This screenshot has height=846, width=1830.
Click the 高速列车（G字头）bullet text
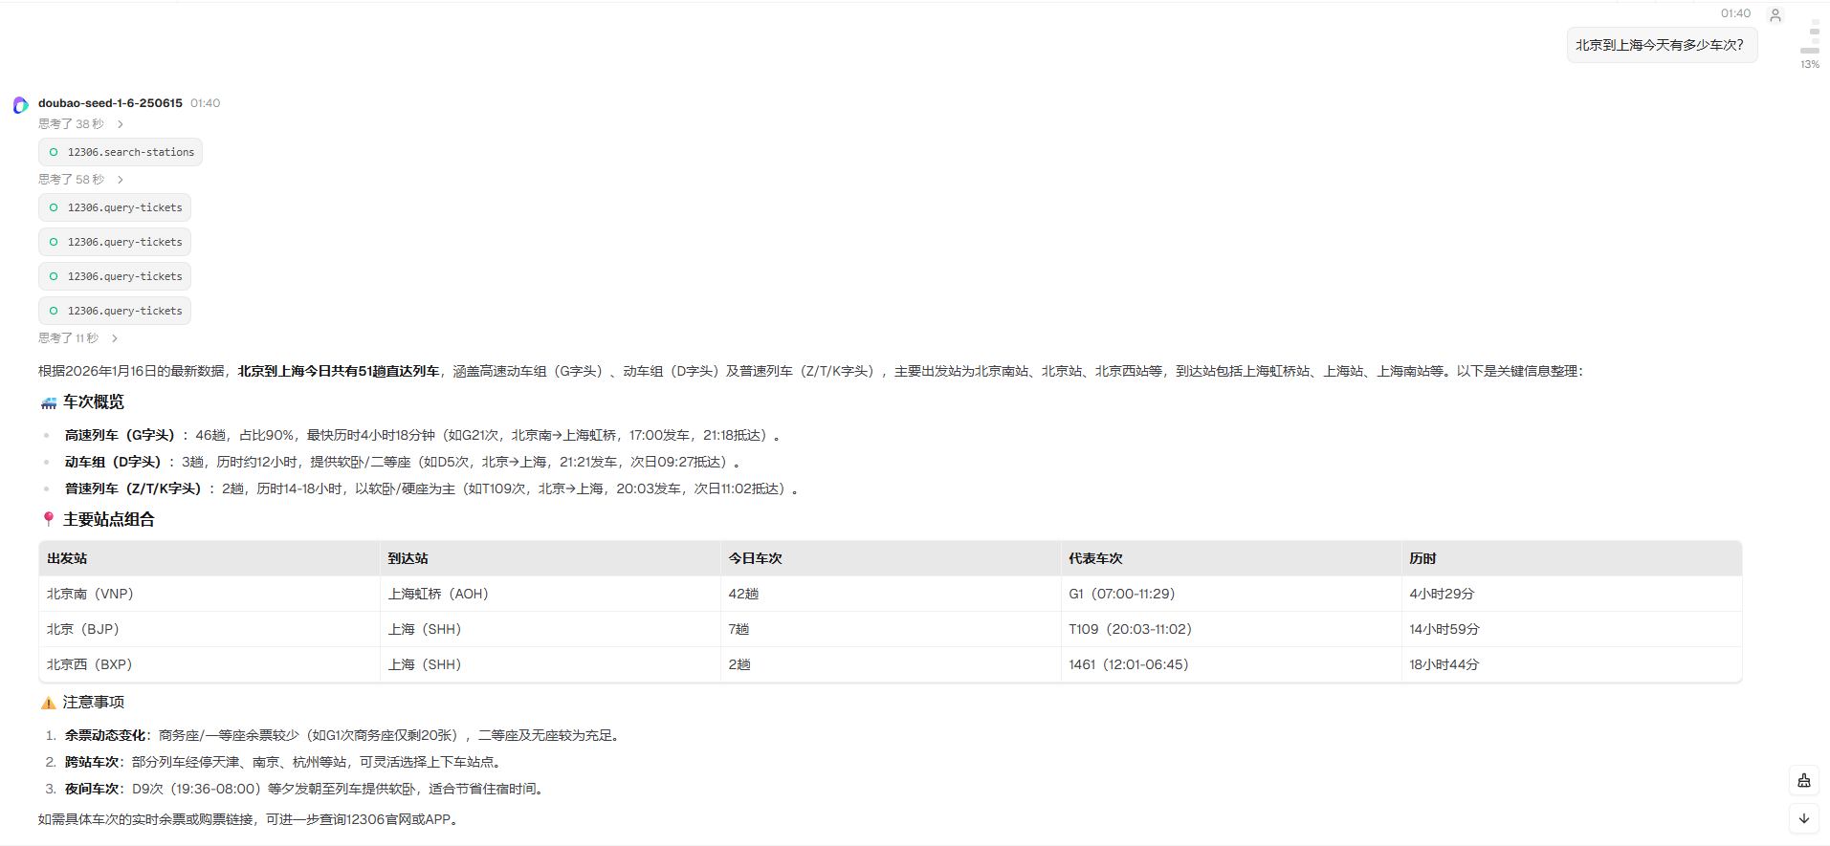pyautogui.click(x=422, y=435)
